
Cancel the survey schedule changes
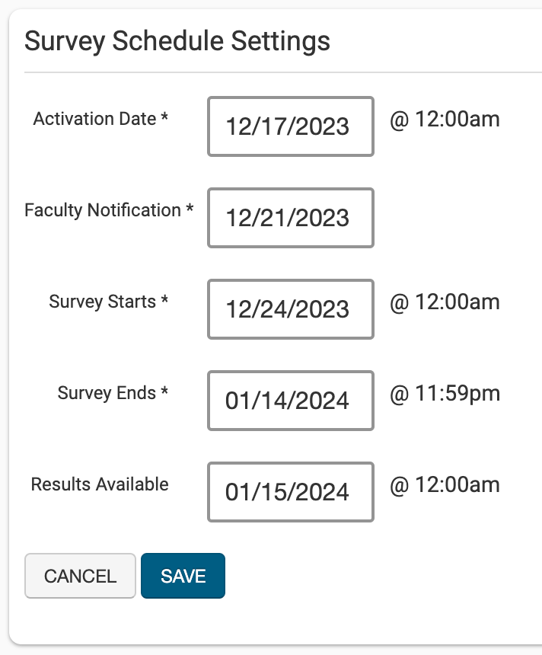(80, 576)
